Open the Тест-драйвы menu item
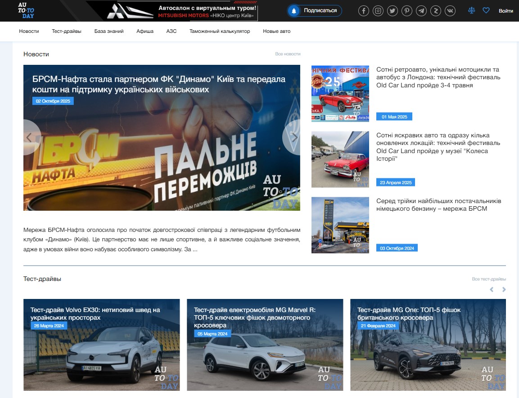This screenshot has height=398, width=519. (x=67, y=31)
